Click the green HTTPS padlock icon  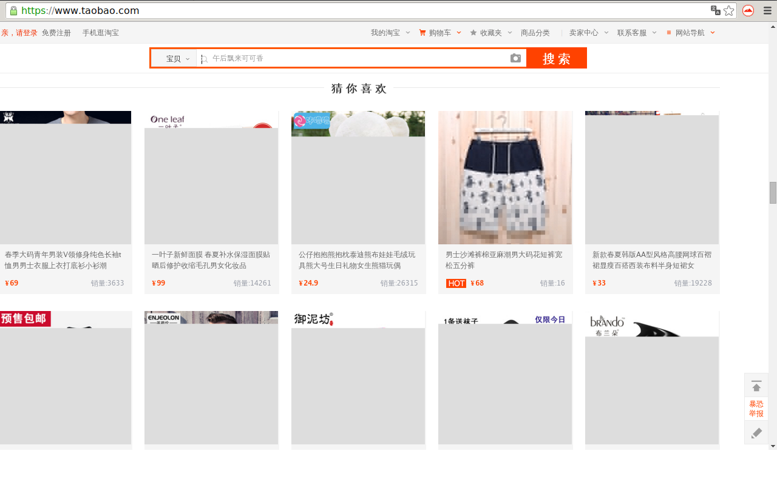13,11
